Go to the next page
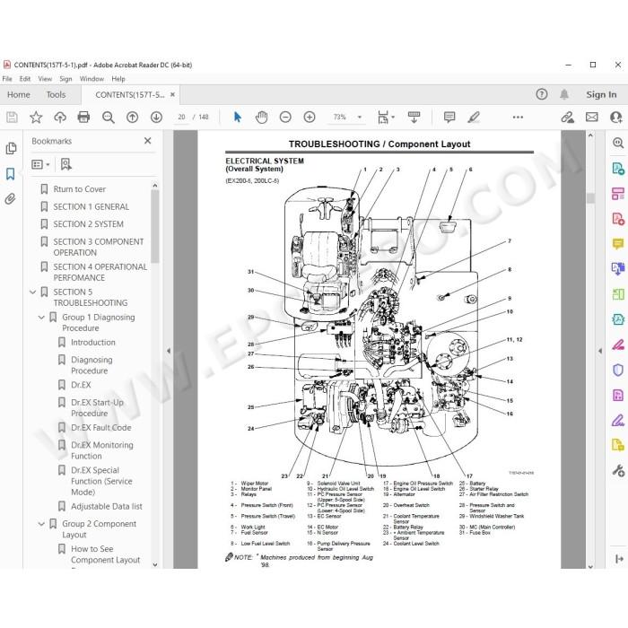 click(x=156, y=117)
